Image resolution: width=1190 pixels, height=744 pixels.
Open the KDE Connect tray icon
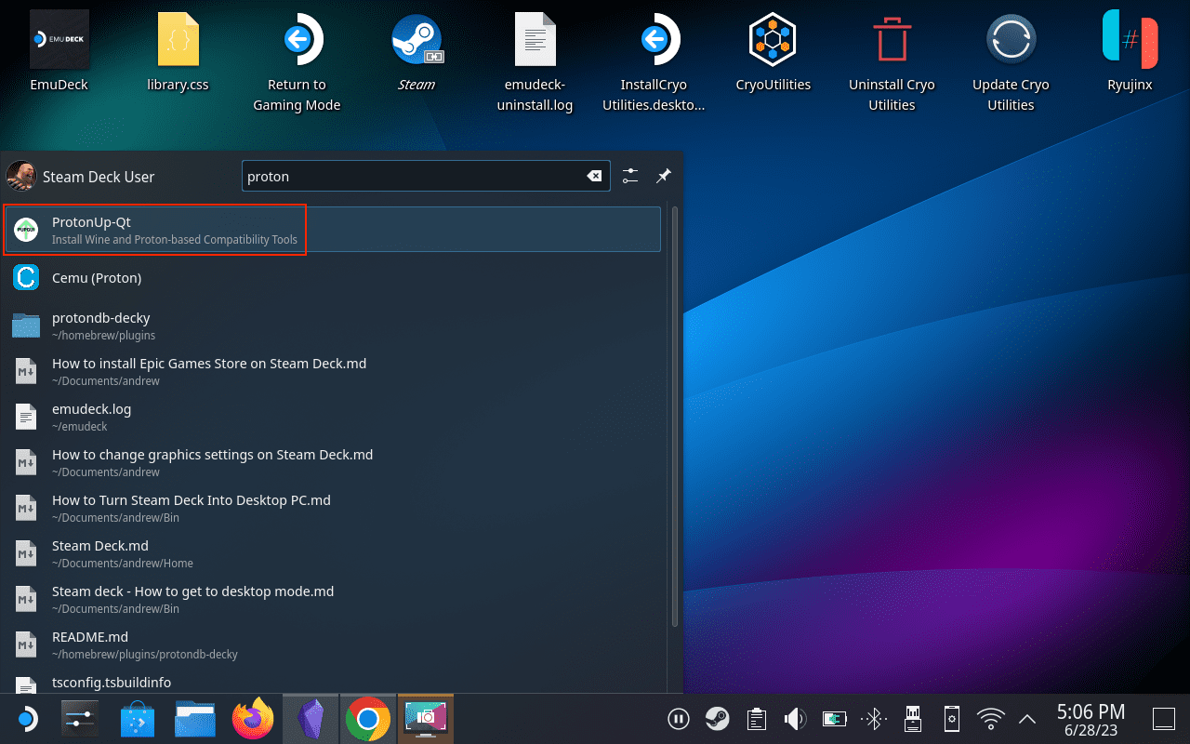coord(951,719)
